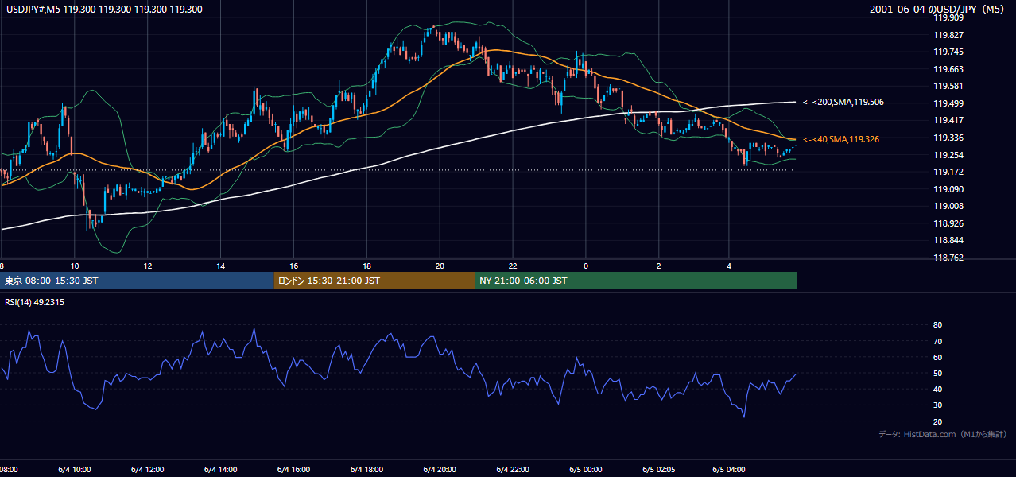Click the 6/4 20:00 bottom time label
The width and height of the screenshot is (1016, 477).
coord(439,470)
